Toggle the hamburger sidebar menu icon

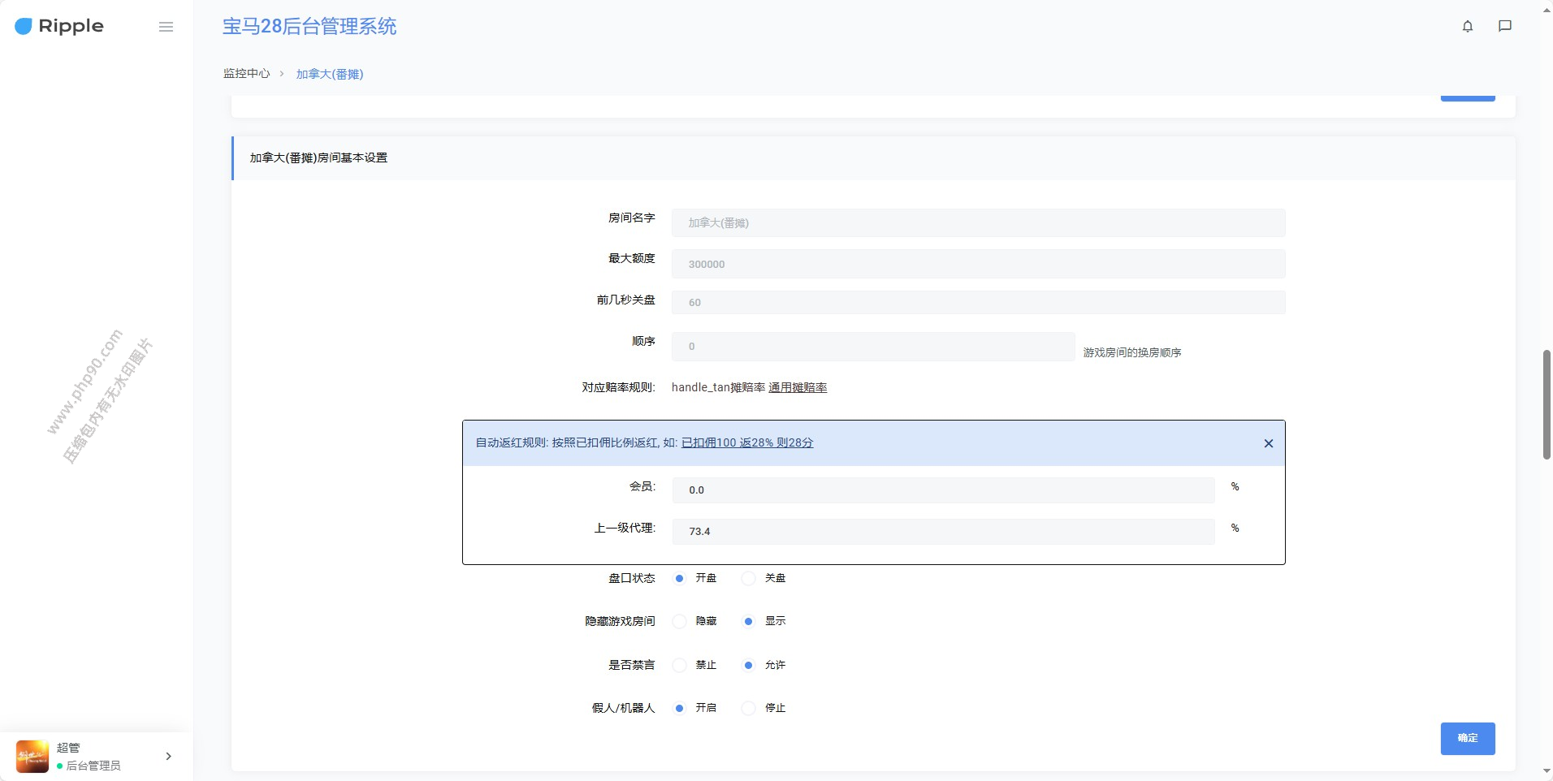[x=166, y=27]
